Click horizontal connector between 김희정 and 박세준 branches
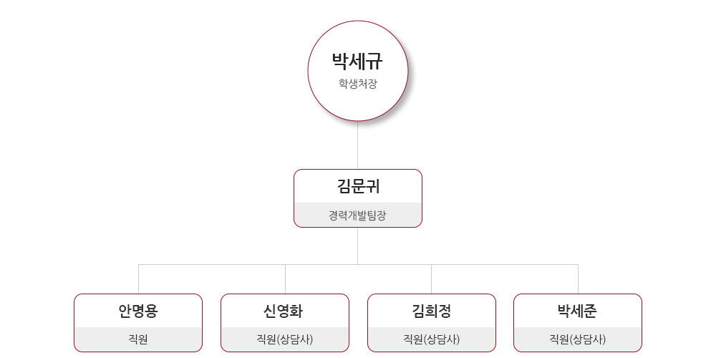This screenshot has width=716, height=358. point(505,264)
